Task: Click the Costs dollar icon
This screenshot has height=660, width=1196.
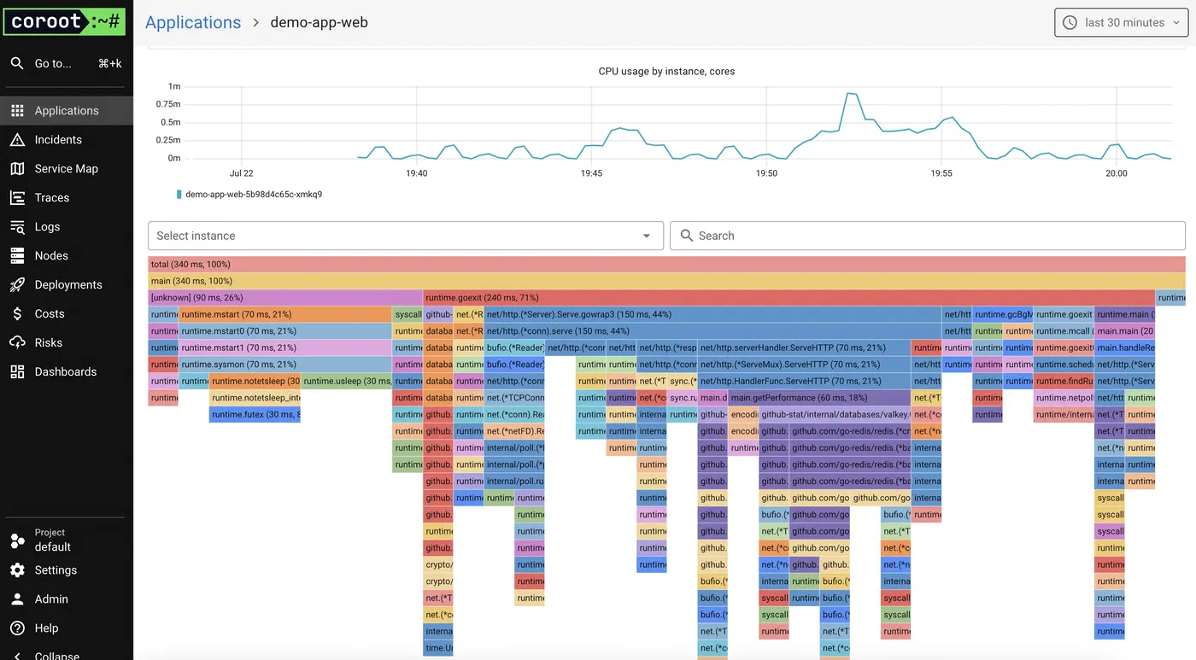Action: [17, 313]
